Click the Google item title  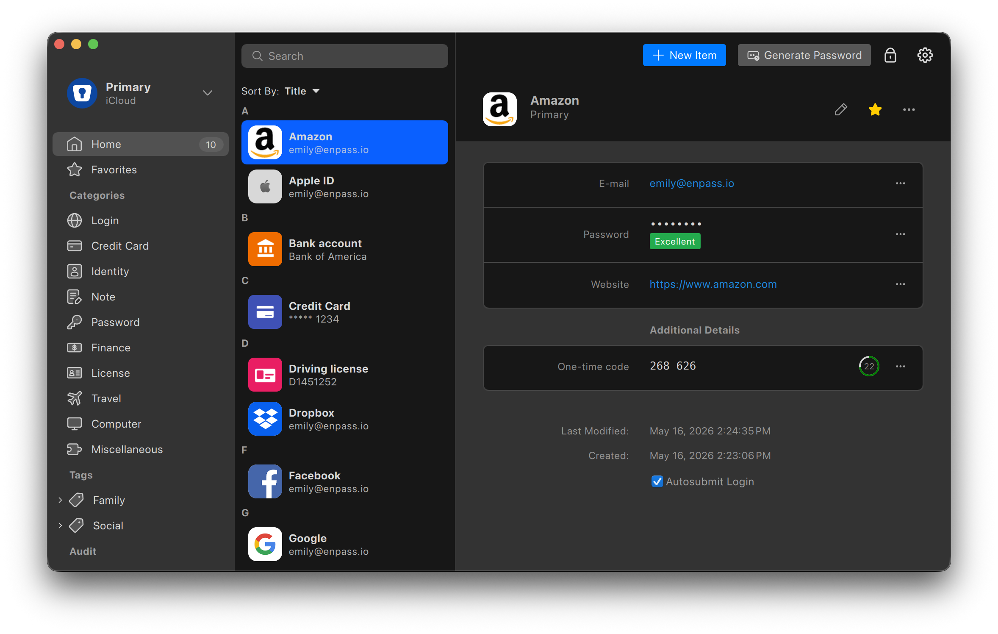[x=308, y=538]
